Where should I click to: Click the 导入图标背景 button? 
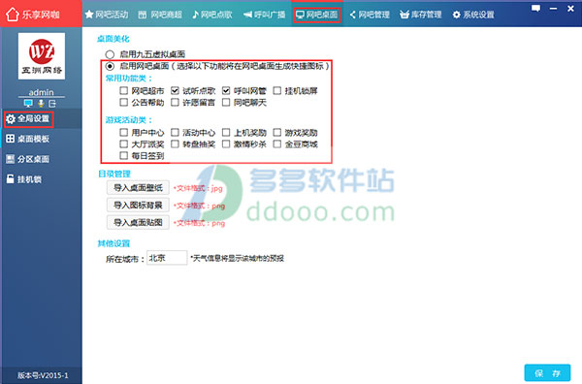point(138,206)
